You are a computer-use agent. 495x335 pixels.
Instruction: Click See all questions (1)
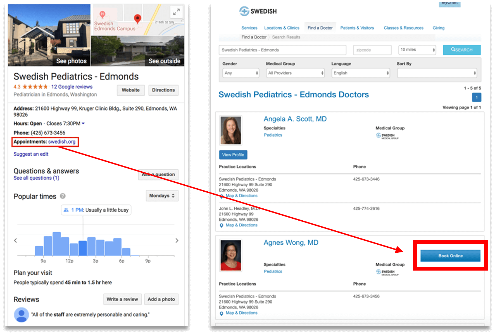(x=36, y=178)
